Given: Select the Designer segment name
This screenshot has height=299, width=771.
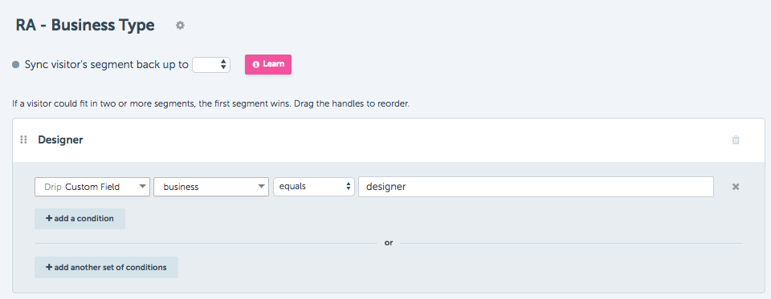Looking at the screenshot, I should click(60, 140).
